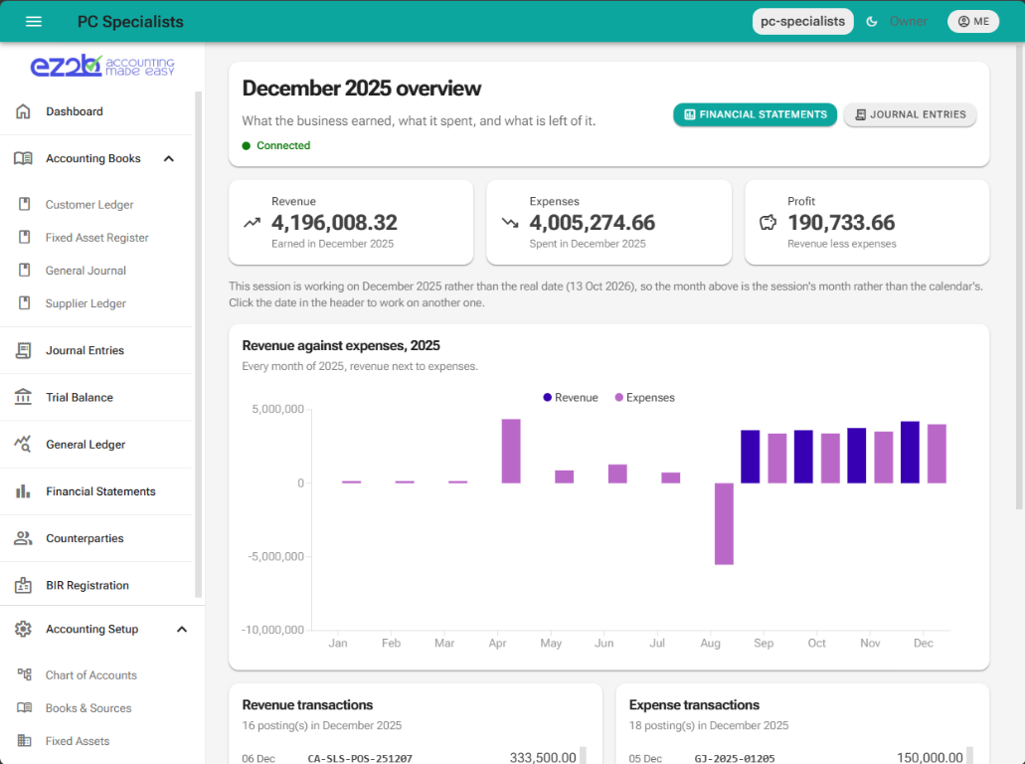Toggle dark mode moon icon
Image resolution: width=1025 pixels, height=764 pixels.
871,22
